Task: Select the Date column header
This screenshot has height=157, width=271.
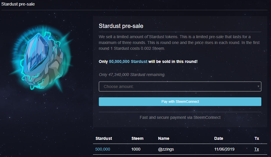Action: (x=219, y=138)
